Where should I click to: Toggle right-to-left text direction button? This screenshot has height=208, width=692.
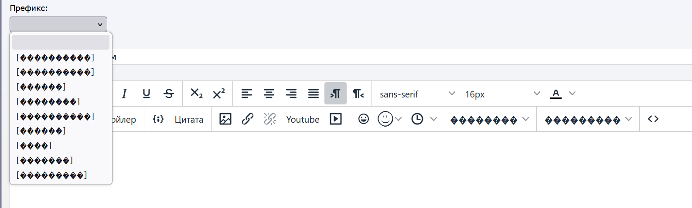coord(358,94)
